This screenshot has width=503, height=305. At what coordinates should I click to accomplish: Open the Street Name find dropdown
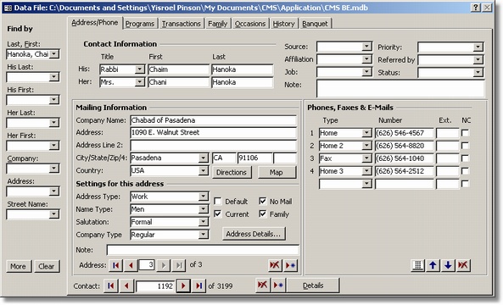(54, 214)
